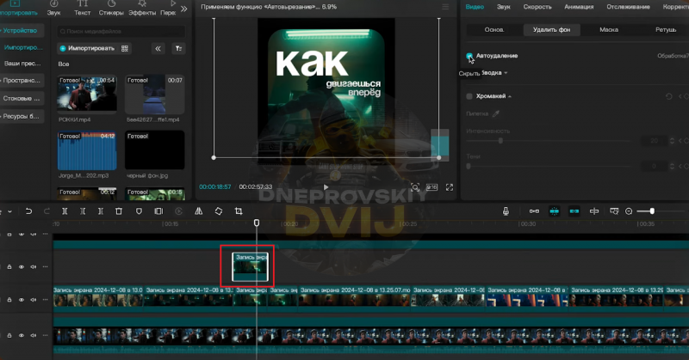689x360 pixels.
Task: Open the crop tool
Action: tap(239, 211)
